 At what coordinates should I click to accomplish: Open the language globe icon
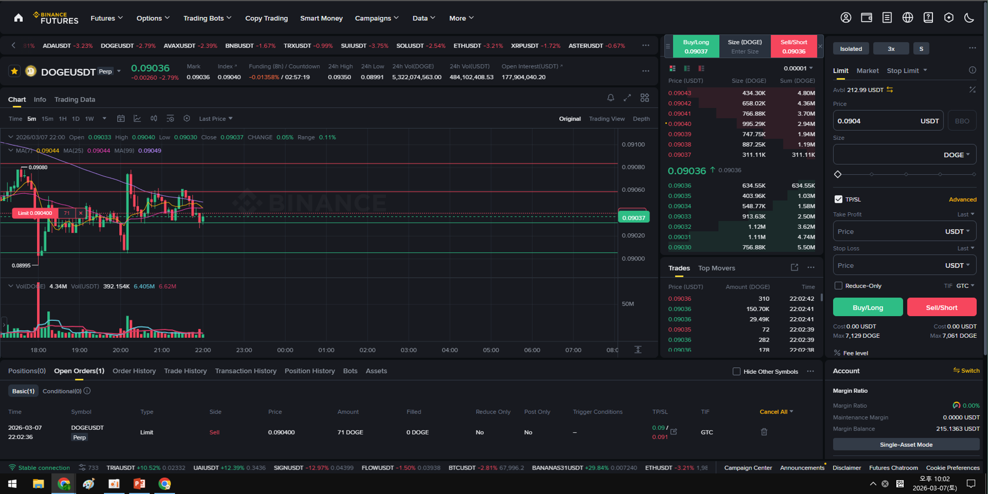pos(908,17)
